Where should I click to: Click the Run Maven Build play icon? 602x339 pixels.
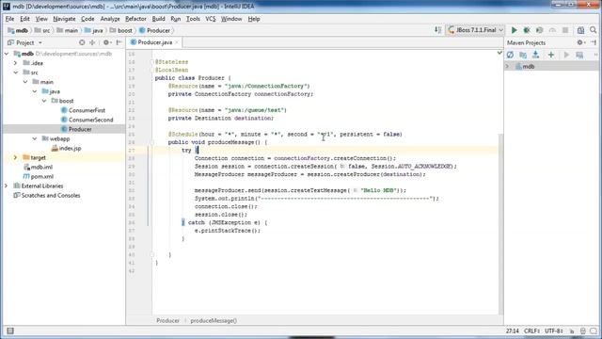566,55
